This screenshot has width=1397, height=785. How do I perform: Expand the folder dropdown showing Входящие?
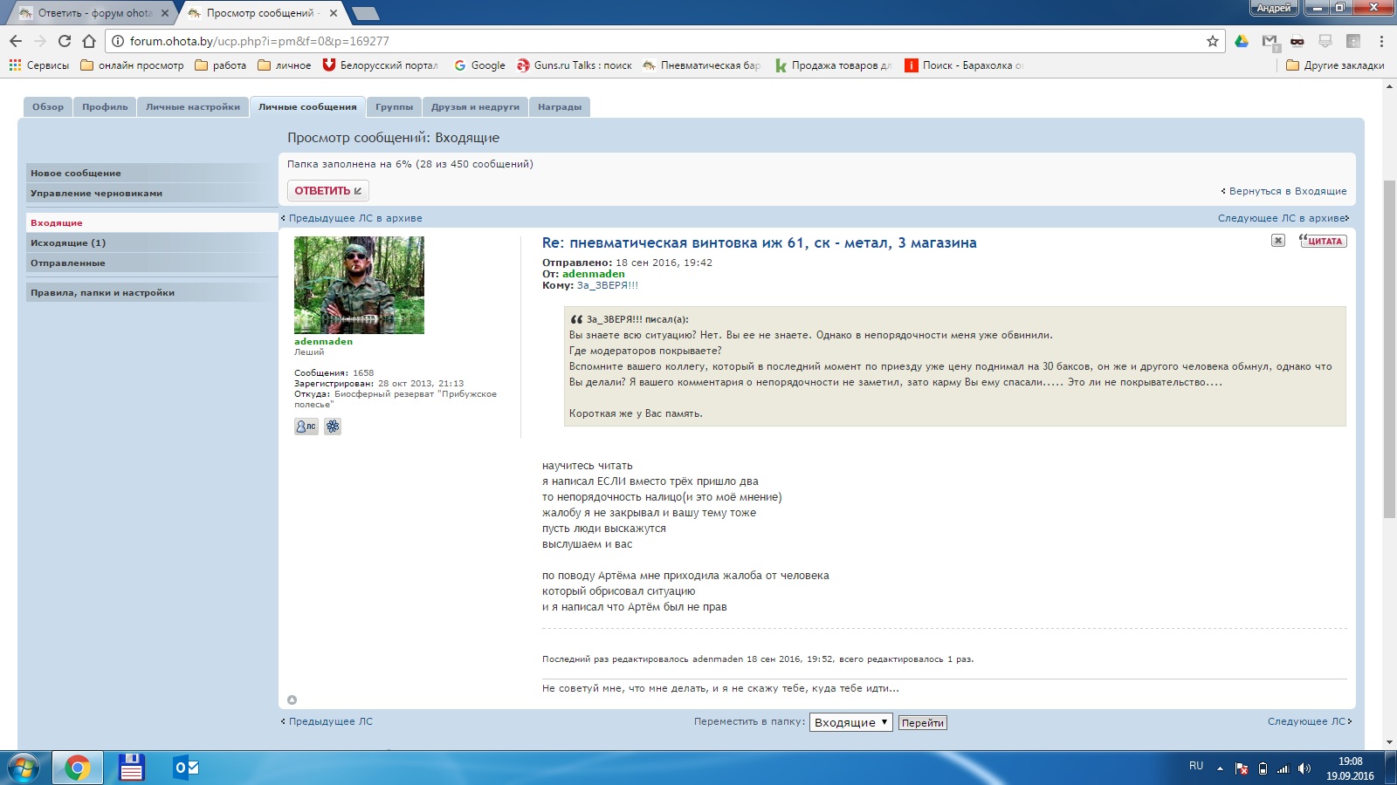tap(850, 722)
